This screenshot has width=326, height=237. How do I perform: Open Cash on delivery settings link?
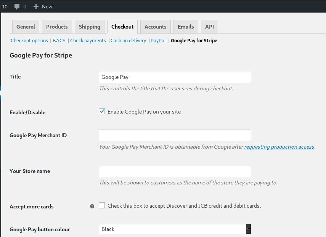pos(128,40)
